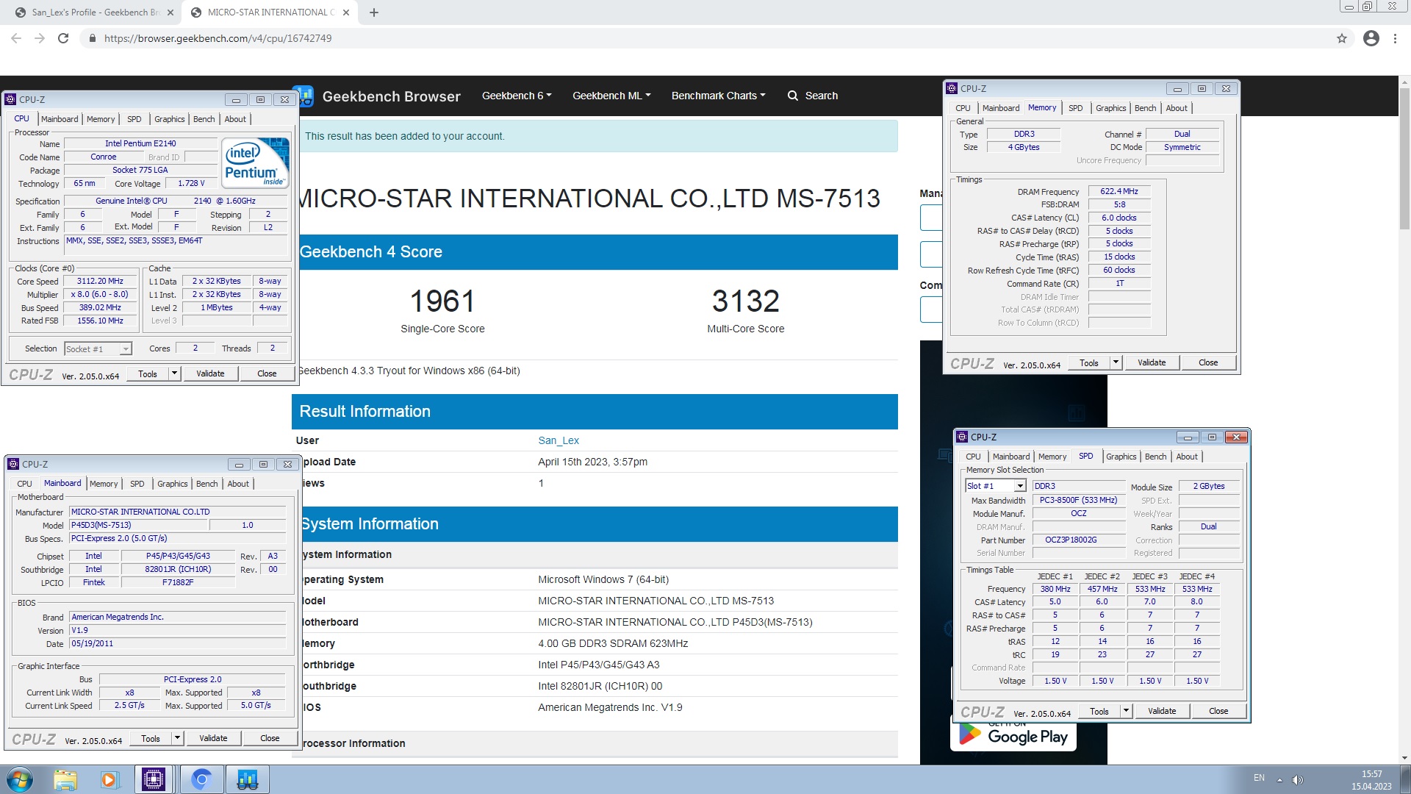Click Validate in CPU-Z CPU window

(x=210, y=373)
